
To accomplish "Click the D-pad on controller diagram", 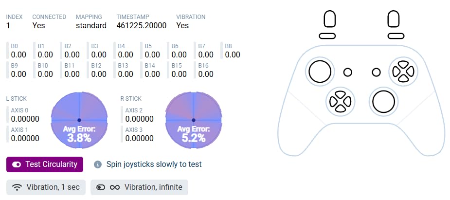I will point(340,101).
